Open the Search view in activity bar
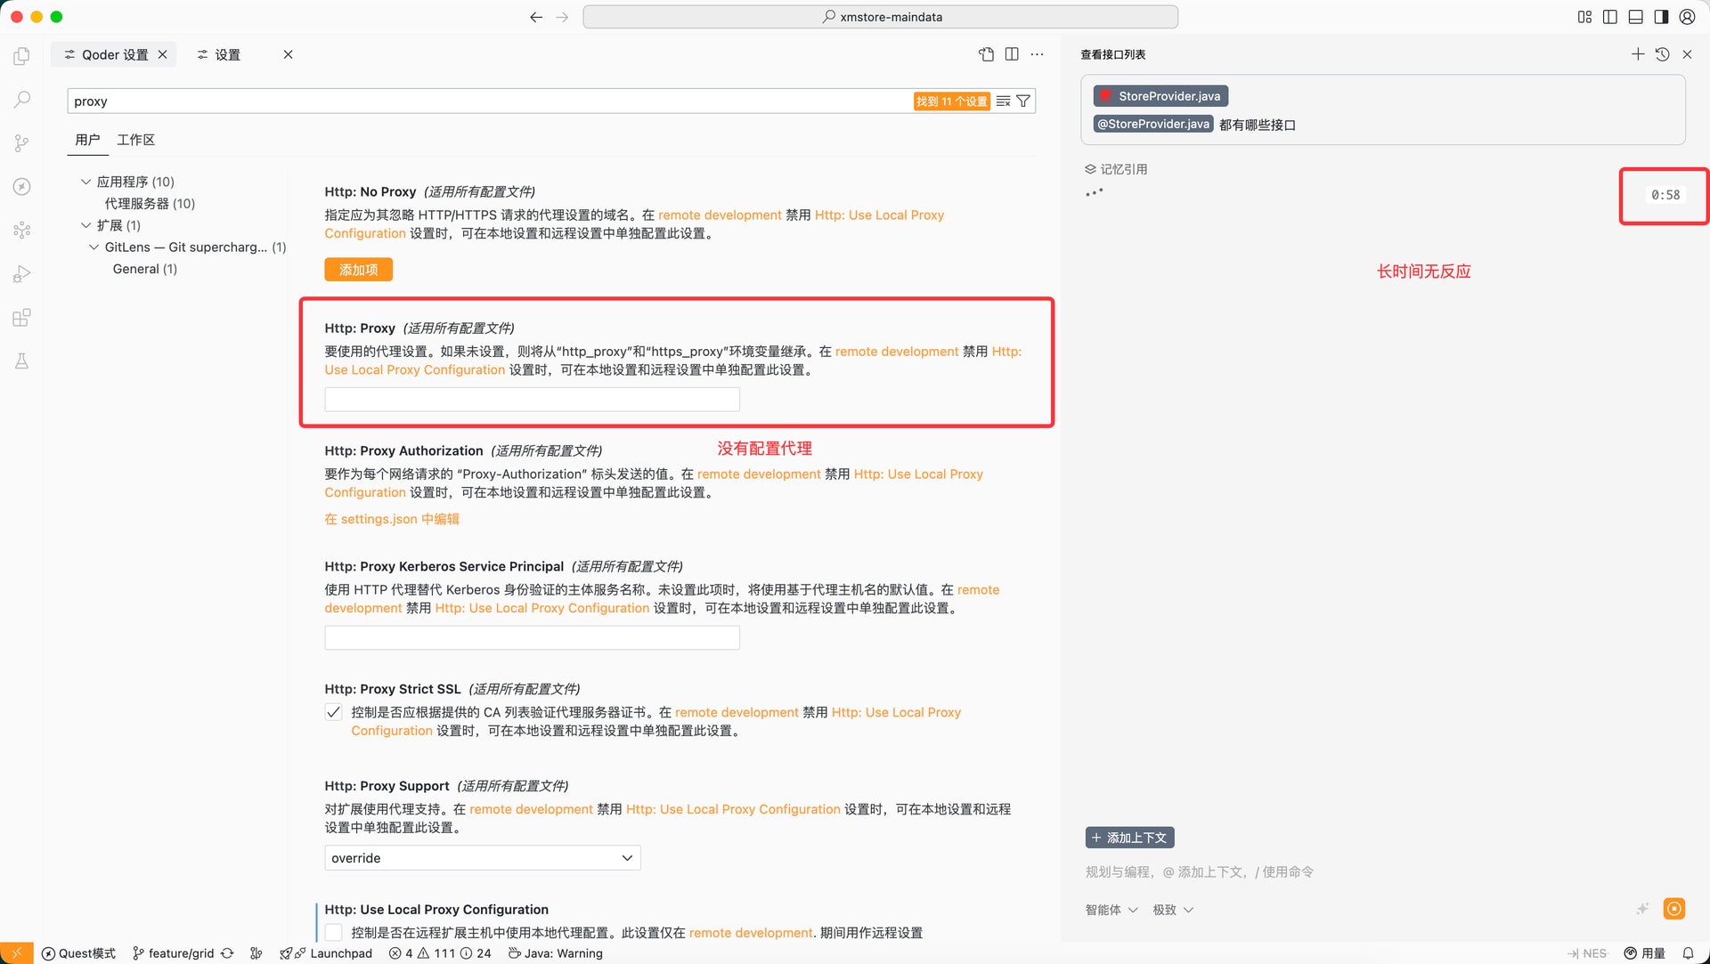This screenshot has width=1710, height=964. point(22,100)
